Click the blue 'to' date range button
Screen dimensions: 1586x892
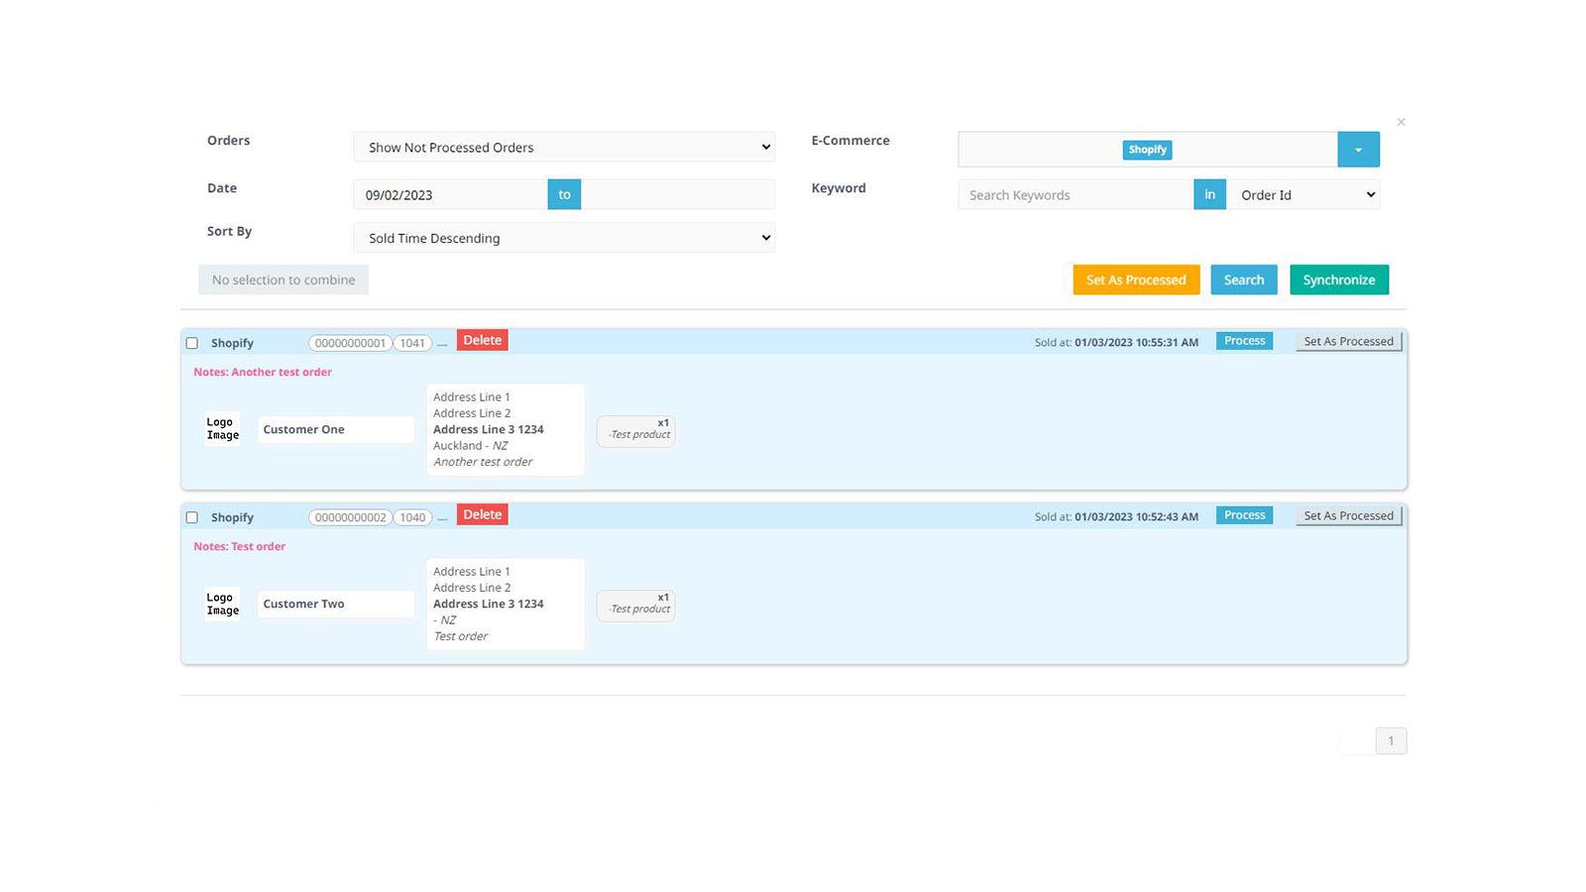(x=563, y=193)
